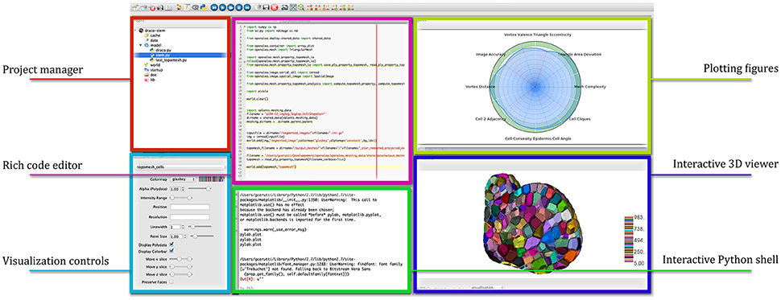Click the Position input field
781x300 pixels.
[x=190, y=207]
